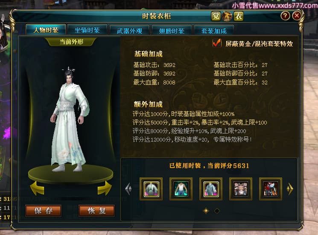
Task: Select the fifth red armor costume icon
Action: click(271, 189)
